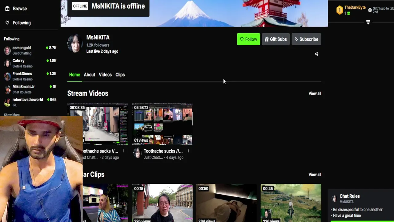The width and height of the screenshot is (394, 222).
Task: Click FrankDimes' avatar in the sidebar
Action: tap(7, 76)
